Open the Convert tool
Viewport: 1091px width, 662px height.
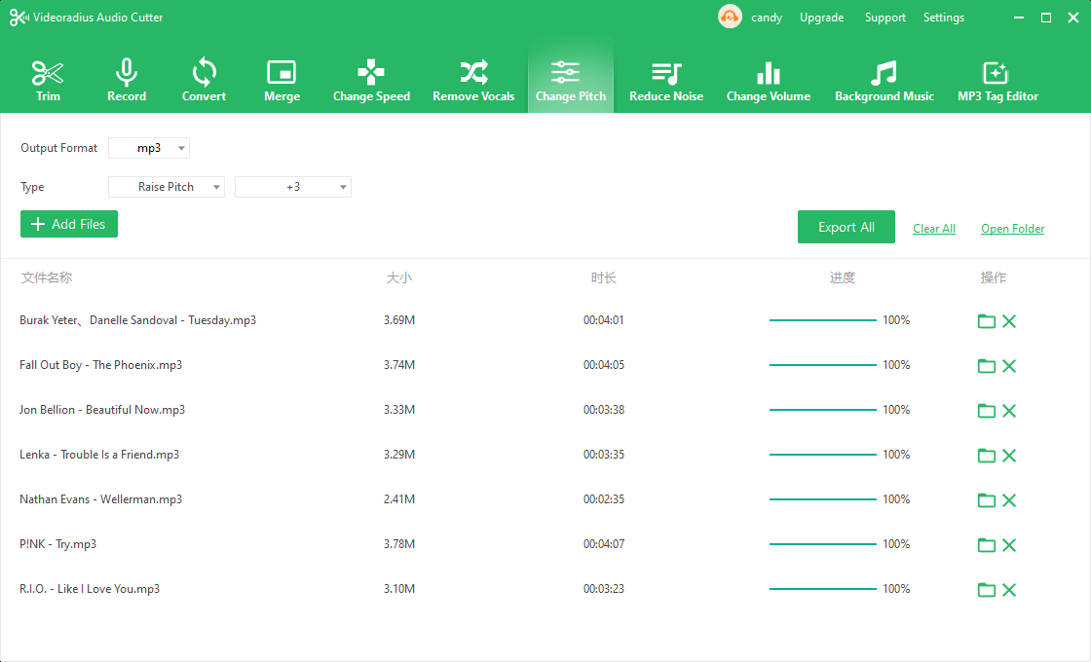point(204,82)
